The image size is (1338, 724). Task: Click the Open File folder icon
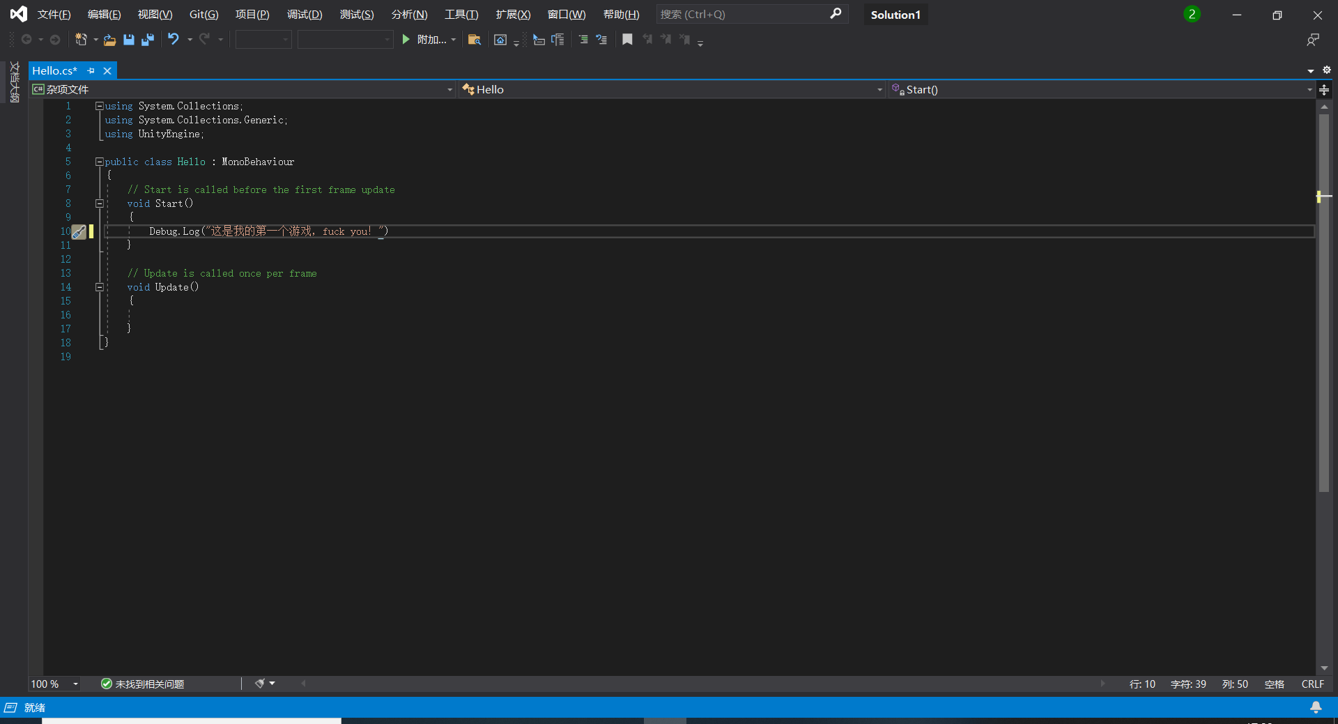pos(109,40)
